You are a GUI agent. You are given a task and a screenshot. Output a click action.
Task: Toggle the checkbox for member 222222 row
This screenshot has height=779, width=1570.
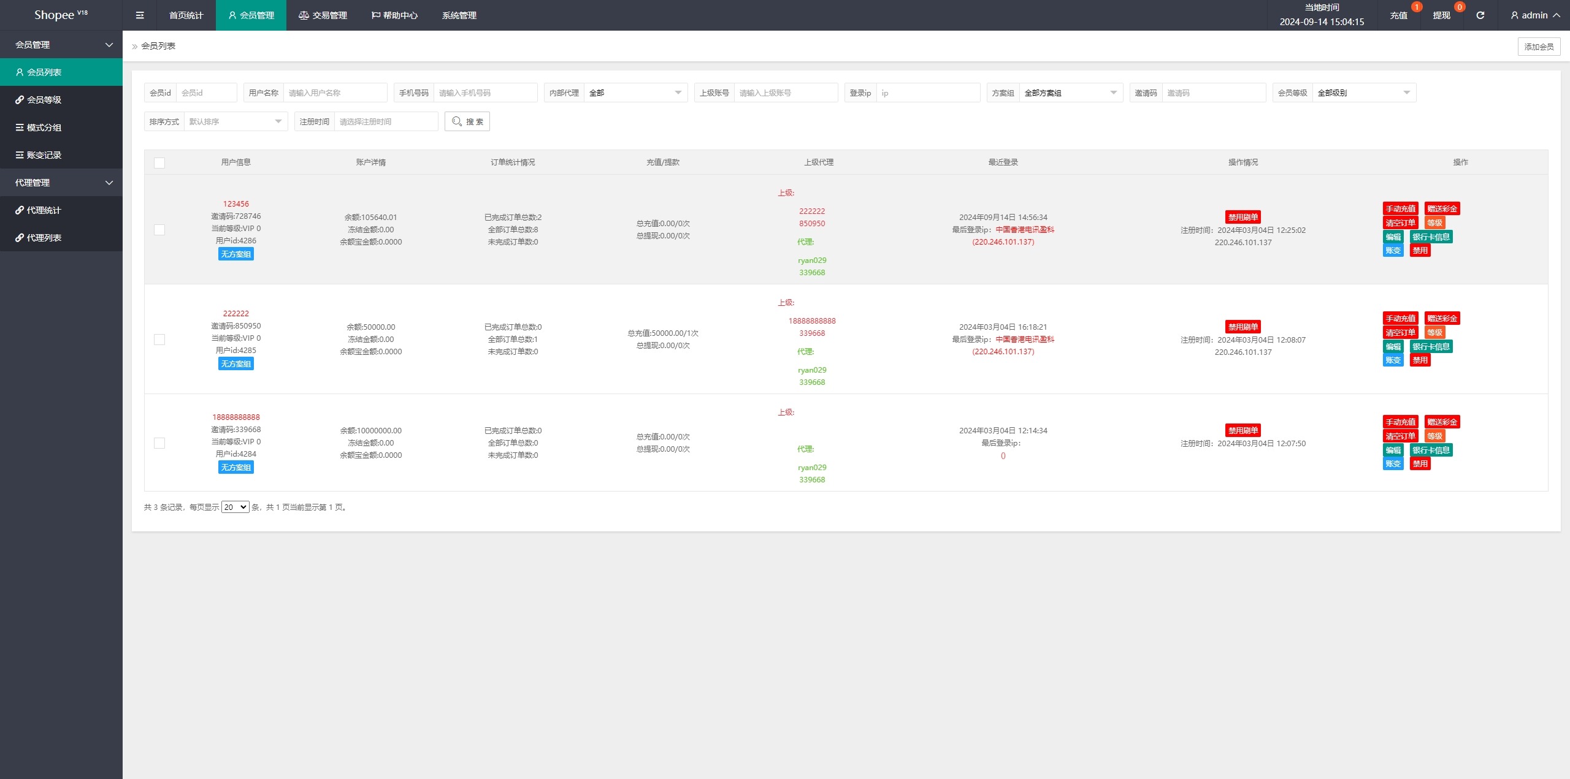click(x=159, y=340)
